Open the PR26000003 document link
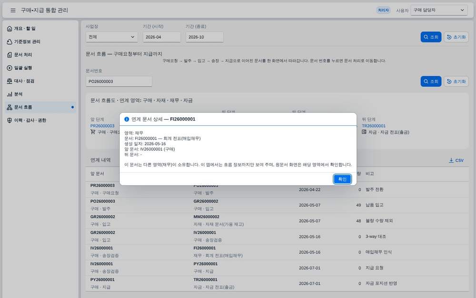The height and width of the screenshot is (298, 476). pos(102,126)
